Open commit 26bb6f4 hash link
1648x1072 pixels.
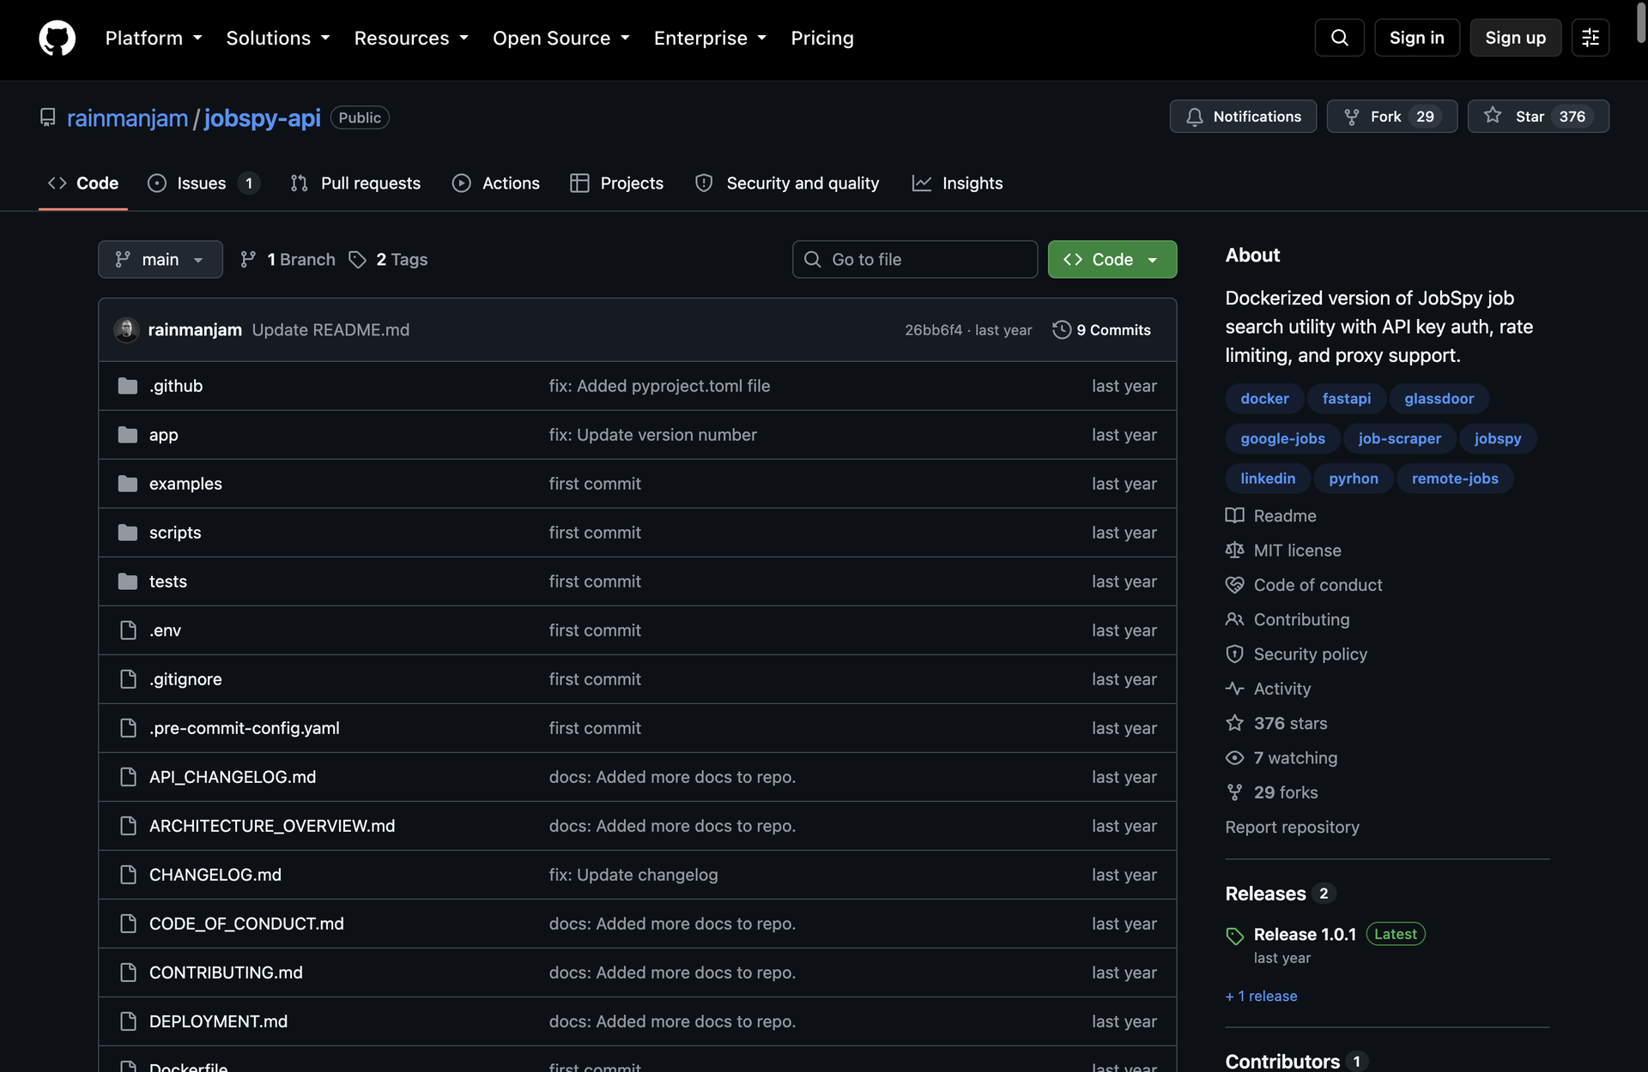[x=933, y=329]
